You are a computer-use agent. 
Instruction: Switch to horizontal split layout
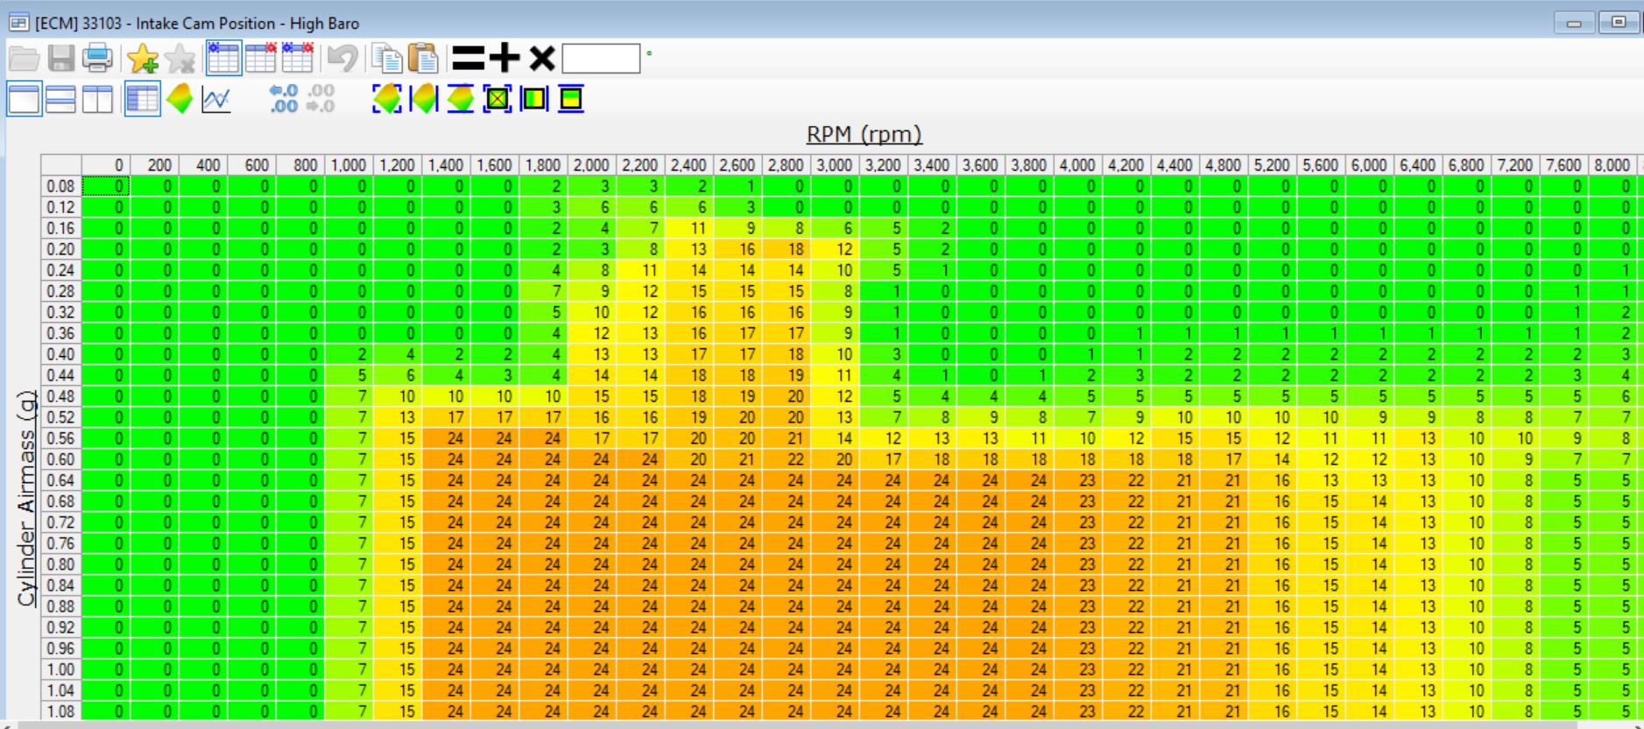(60, 100)
